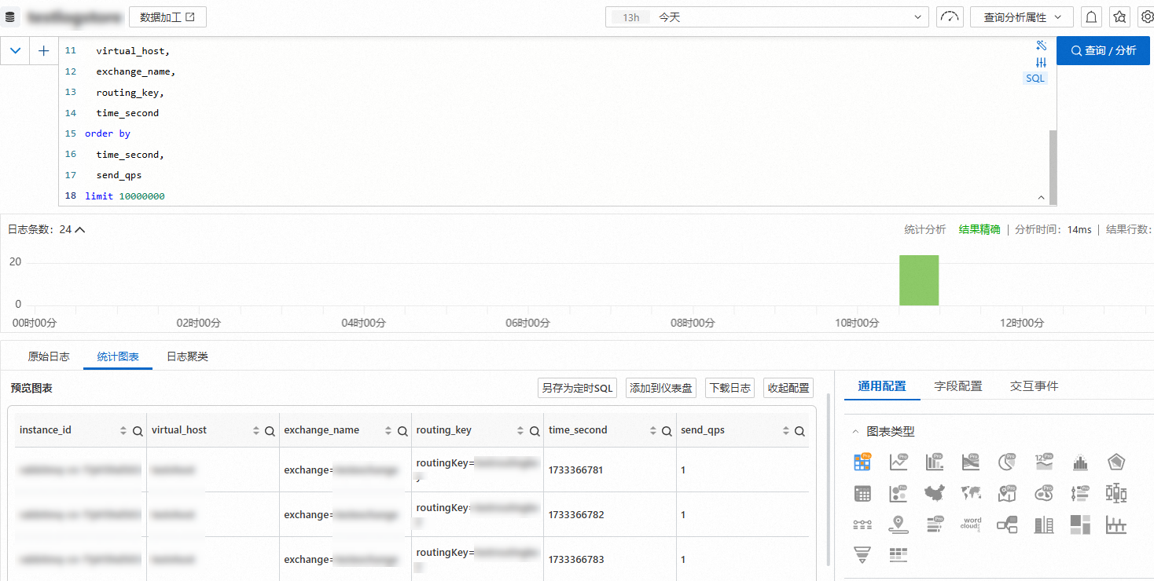Click the plus button beside query editor

click(x=44, y=51)
